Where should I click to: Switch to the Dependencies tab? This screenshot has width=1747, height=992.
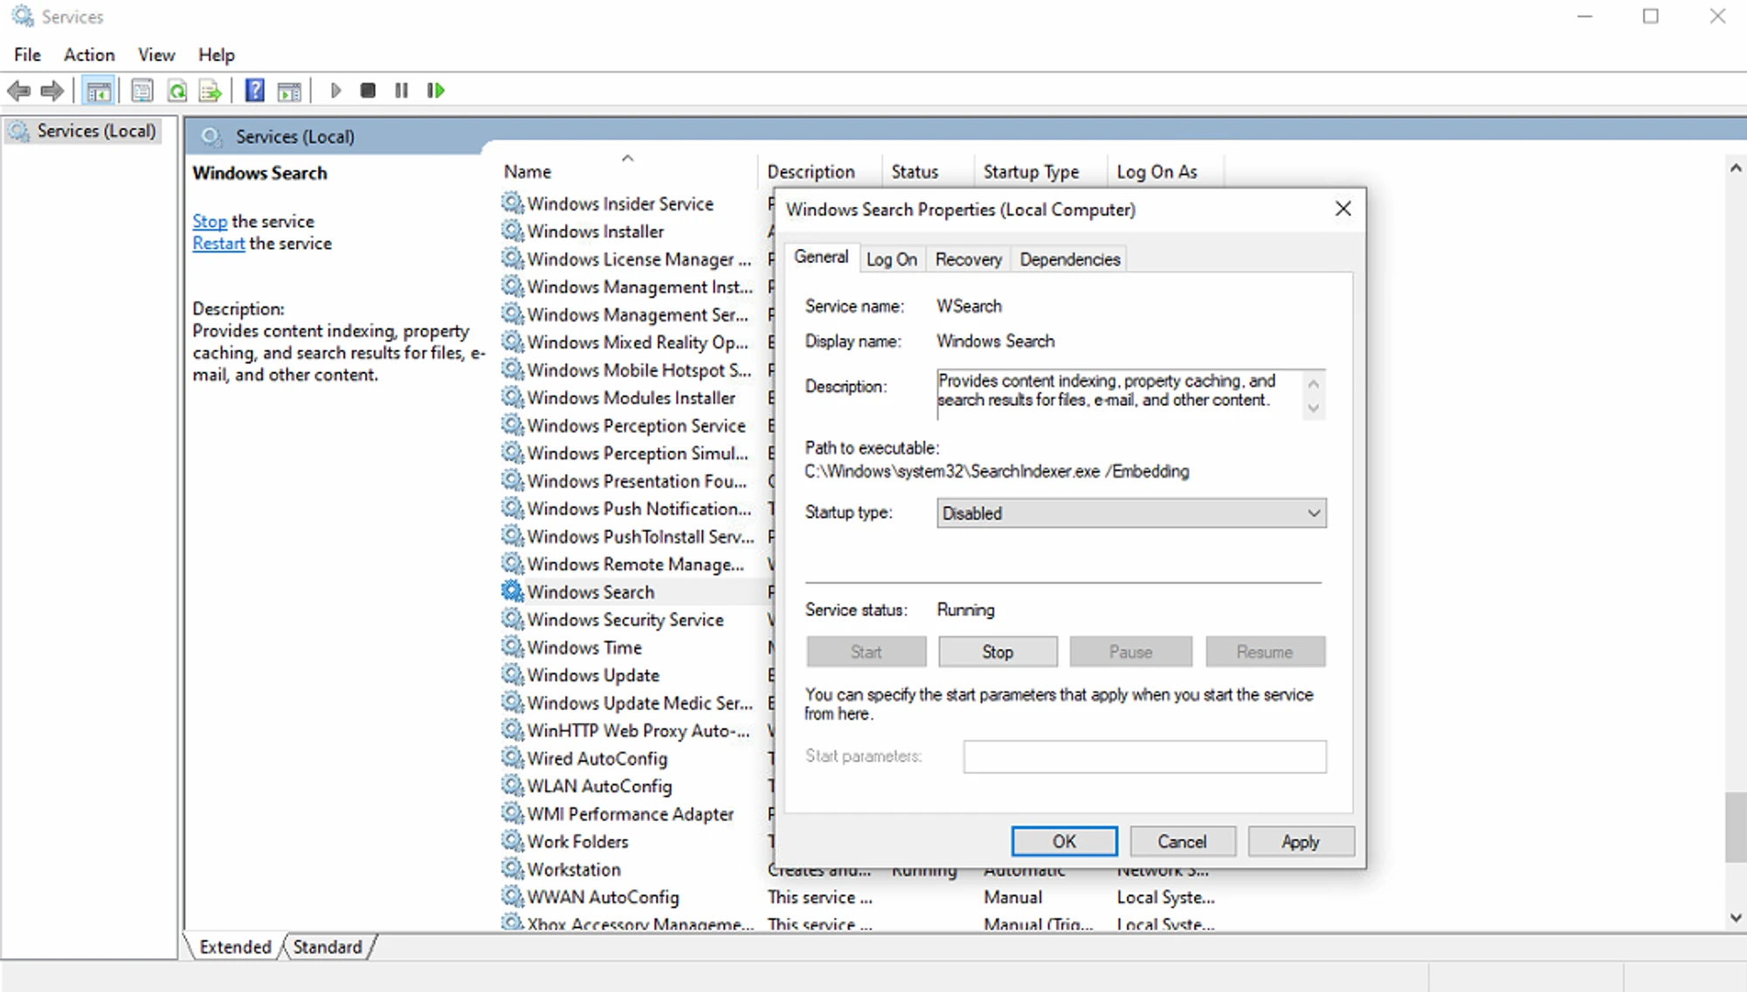pyautogui.click(x=1069, y=259)
